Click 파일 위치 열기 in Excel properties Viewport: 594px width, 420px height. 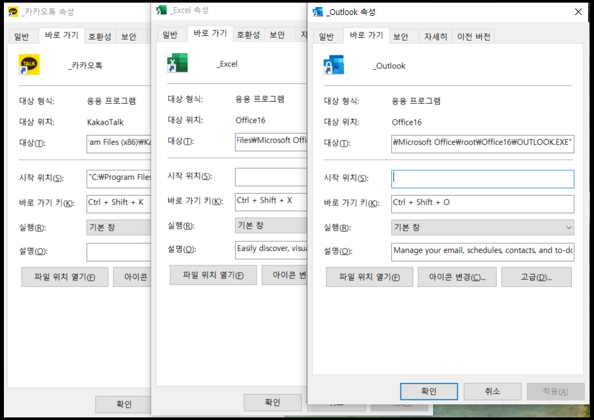[x=213, y=275]
